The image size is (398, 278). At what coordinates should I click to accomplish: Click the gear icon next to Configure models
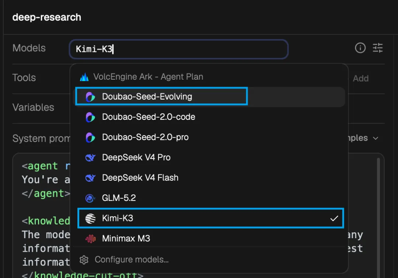(84, 260)
